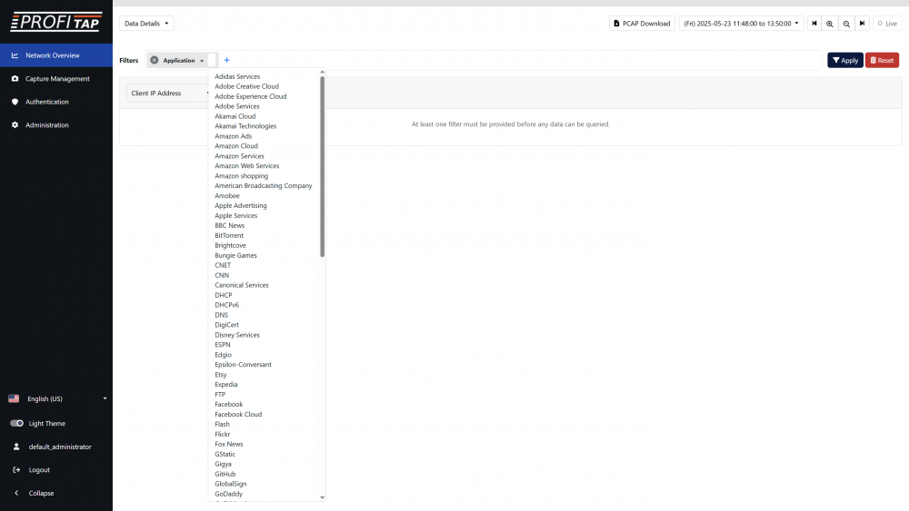This screenshot has width=909, height=511.
Task: Click the Apply filter button
Action: (x=844, y=60)
